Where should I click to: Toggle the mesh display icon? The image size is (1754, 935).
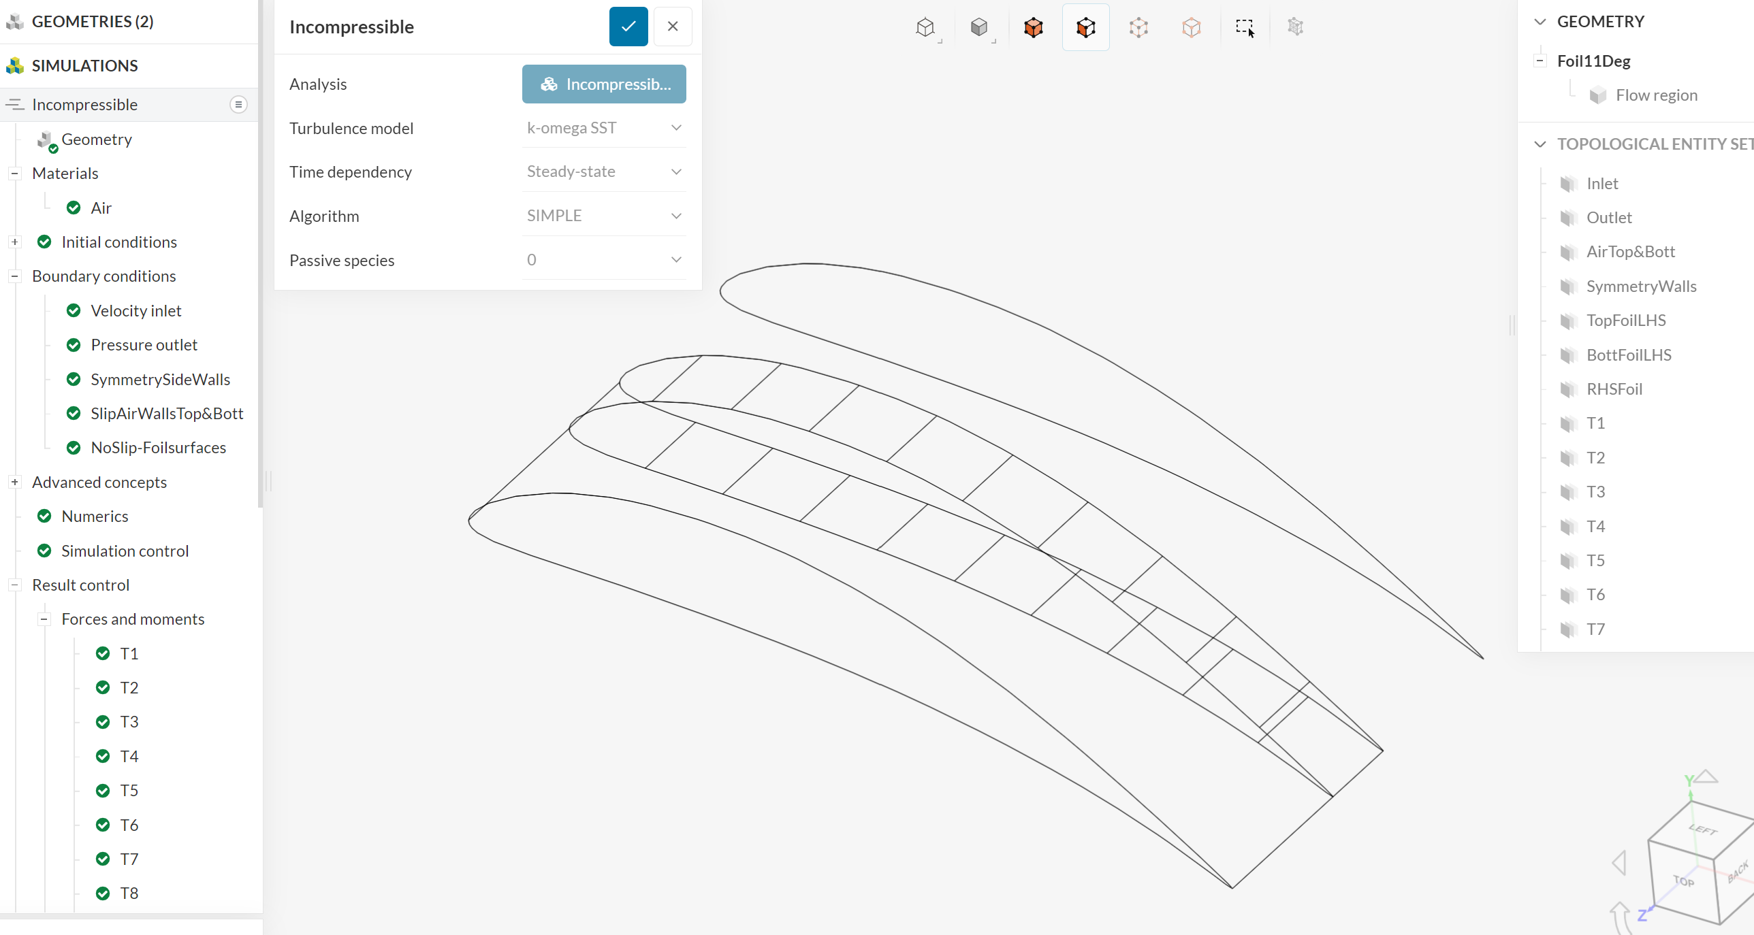[1295, 27]
